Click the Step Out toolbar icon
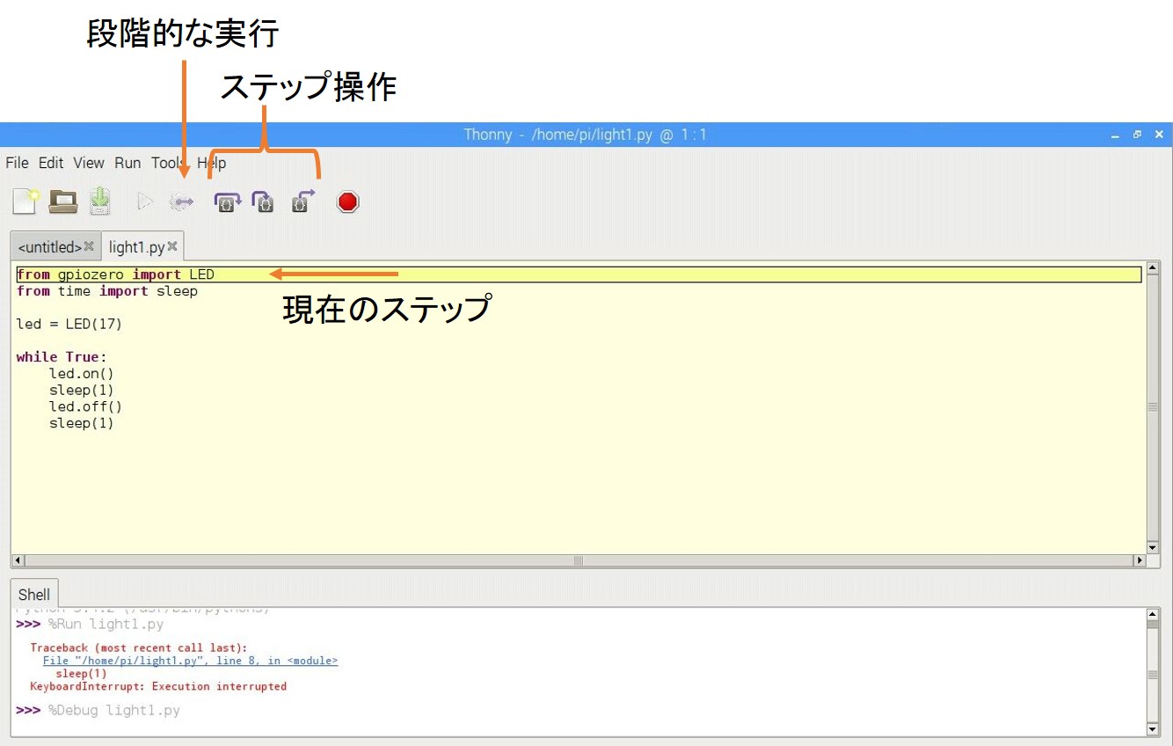 pos(302,201)
